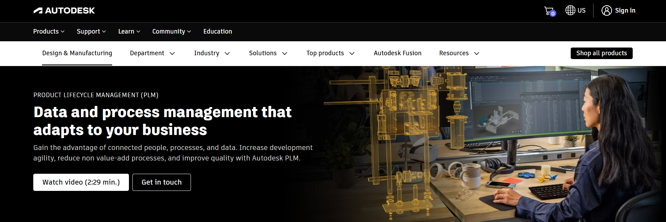
Task: Expand the Solutions chevron arrow
Action: pos(285,53)
